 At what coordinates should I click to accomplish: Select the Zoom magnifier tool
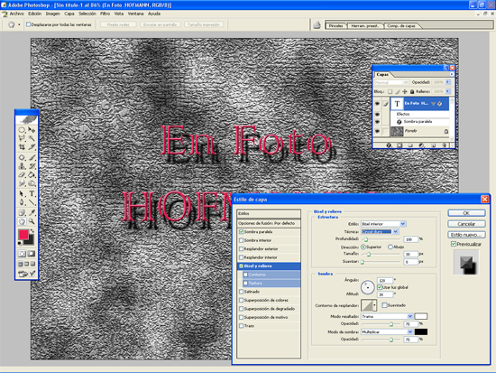(x=32, y=221)
